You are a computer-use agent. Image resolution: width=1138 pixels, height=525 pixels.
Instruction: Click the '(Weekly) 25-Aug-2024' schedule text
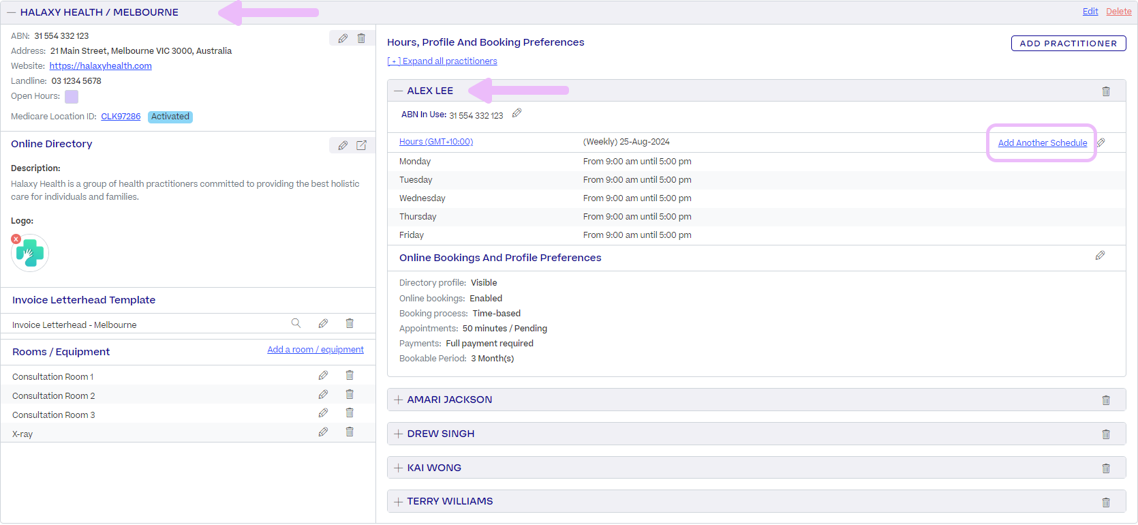tap(626, 142)
